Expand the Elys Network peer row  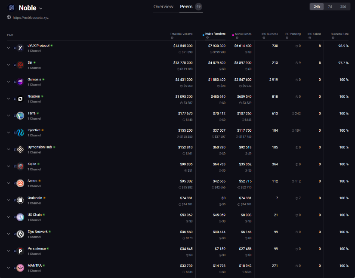(x=9, y=234)
